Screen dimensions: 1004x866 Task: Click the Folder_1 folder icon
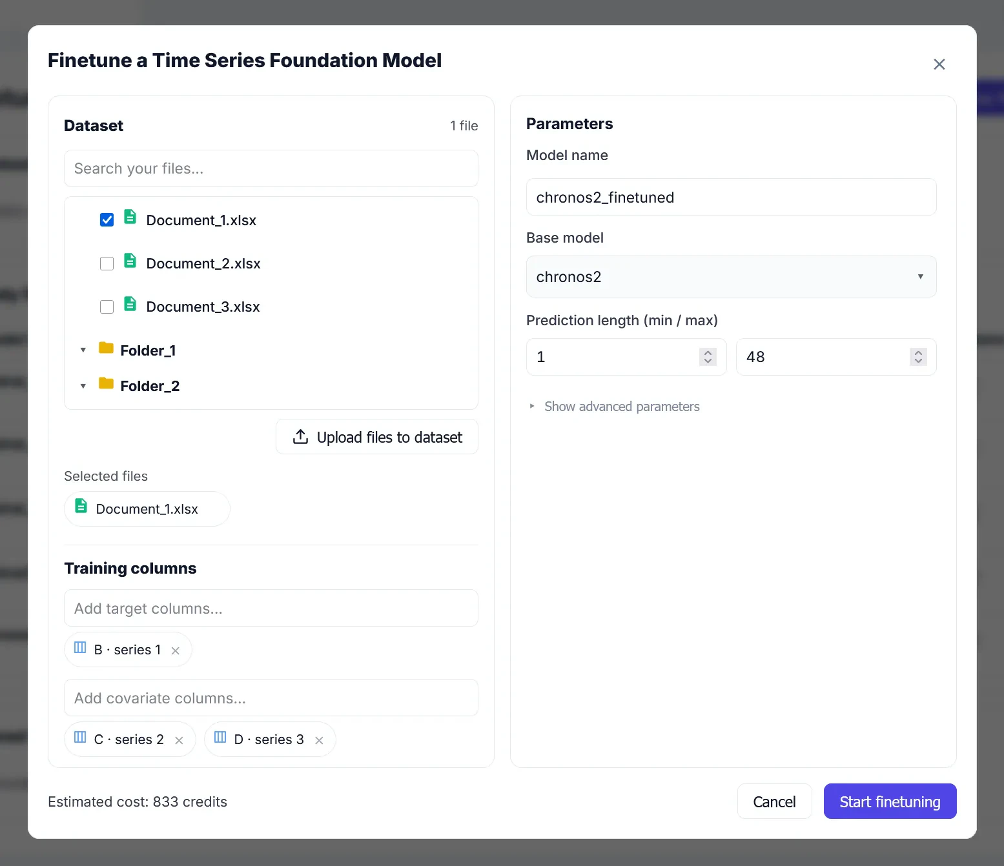[x=106, y=348]
